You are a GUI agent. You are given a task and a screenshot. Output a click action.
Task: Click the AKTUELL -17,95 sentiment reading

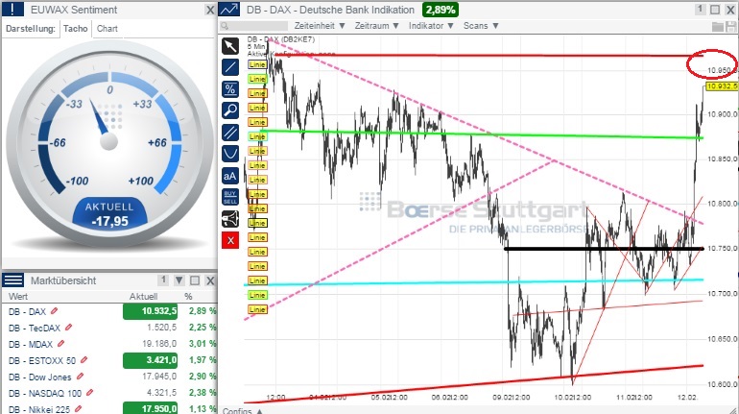click(109, 214)
